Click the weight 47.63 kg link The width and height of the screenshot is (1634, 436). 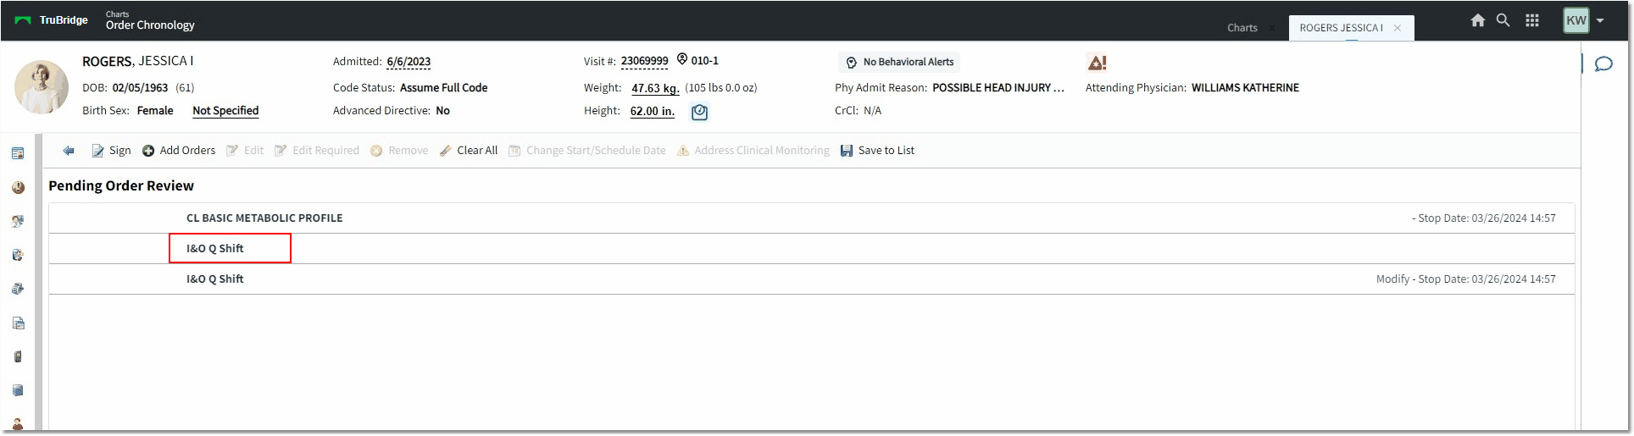[x=655, y=88]
